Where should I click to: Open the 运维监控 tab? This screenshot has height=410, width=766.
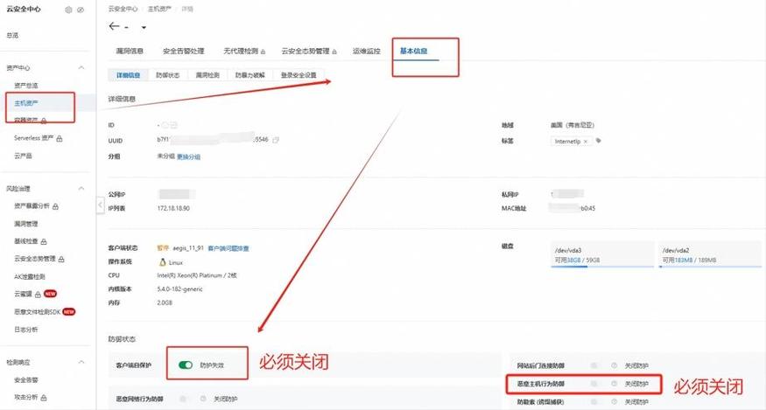(367, 52)
